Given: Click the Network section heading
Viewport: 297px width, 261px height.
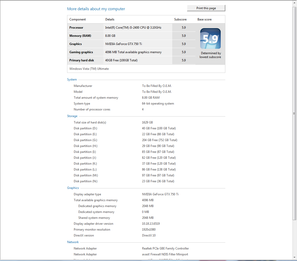Looking at the screenshot, I should [73, 242].
